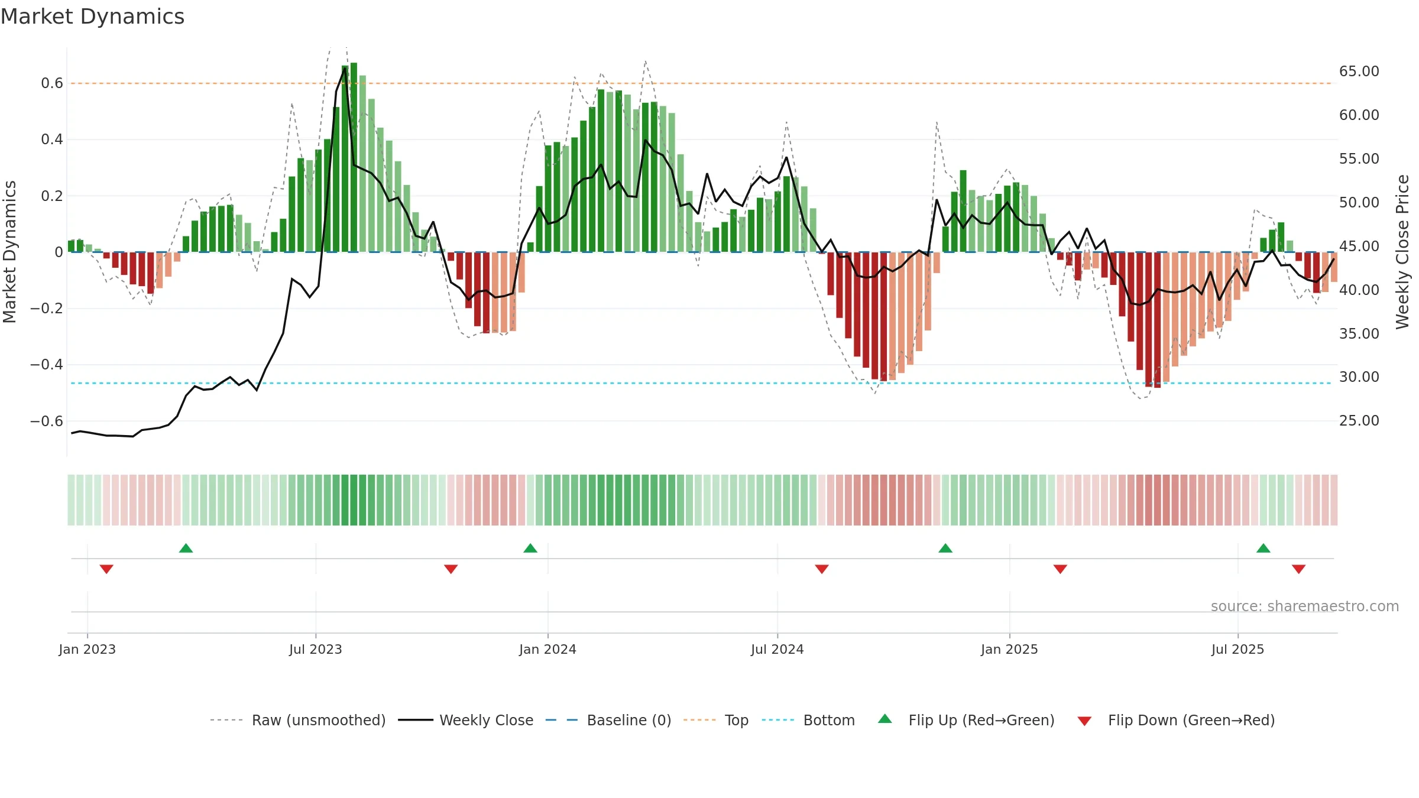Click the green Flip Up marker after Jul 2025
The height and width of the screenshot is (798, 1419).
1264,548
